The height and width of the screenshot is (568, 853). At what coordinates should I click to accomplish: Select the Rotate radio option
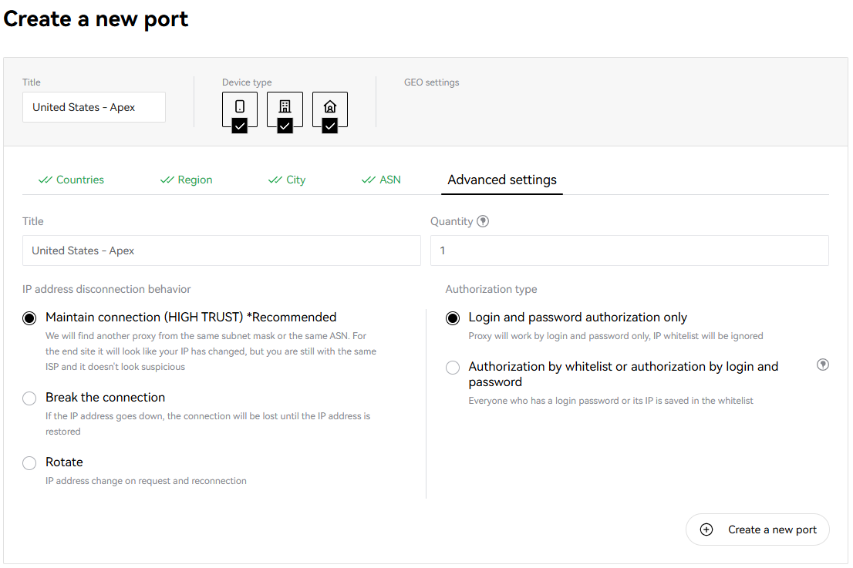(29, 463)
